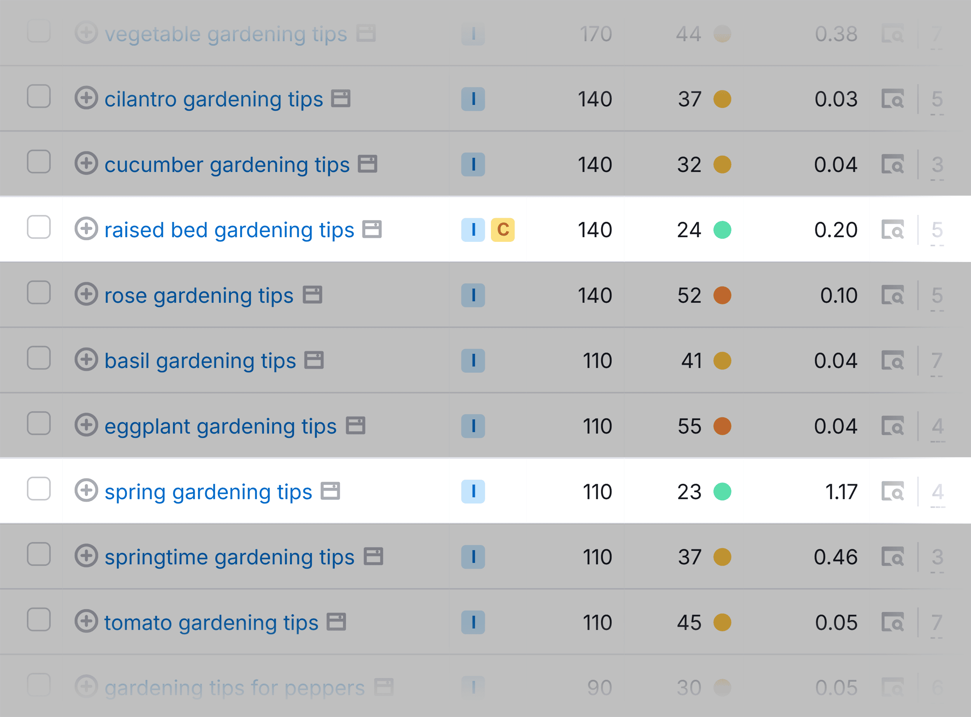
Task: Open SERP view icon for cucumber gardening tips
Action: tap(893, 165)
